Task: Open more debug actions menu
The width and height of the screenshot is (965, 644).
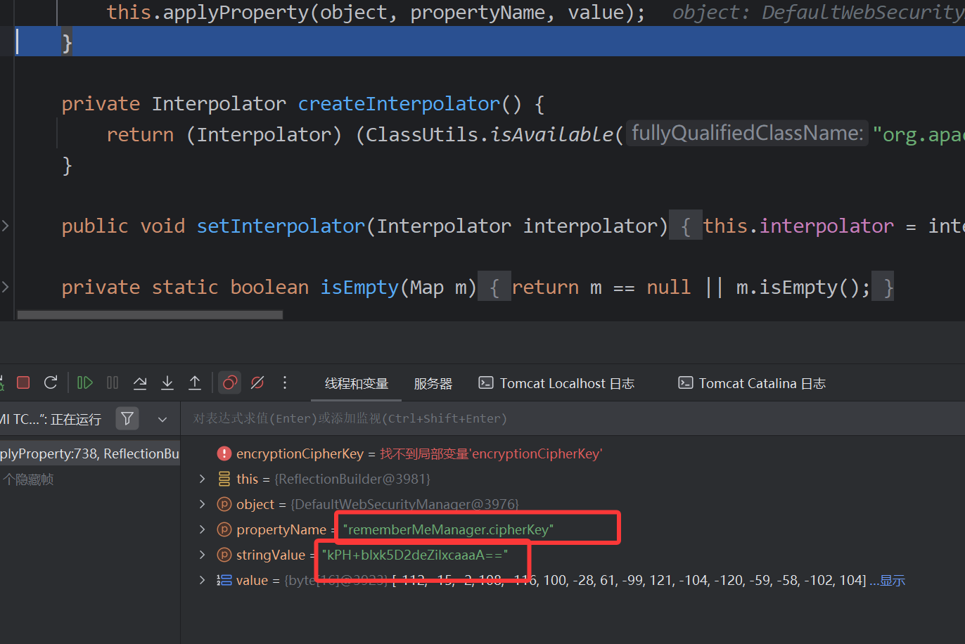Action: 285,382
